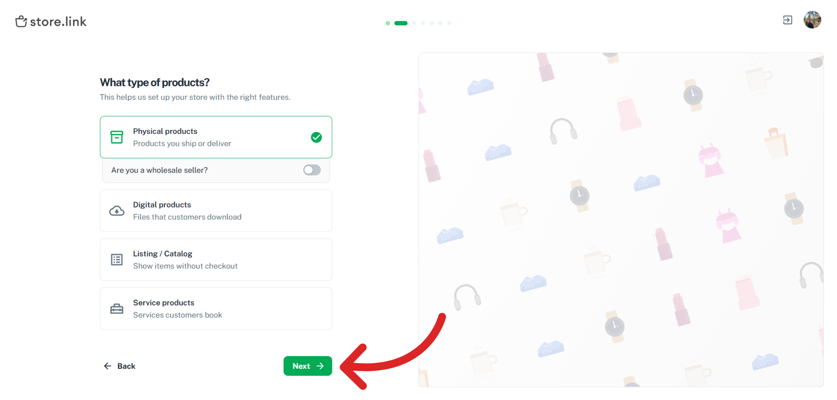Click the green checkmark on Physical products
Screen dimensions: 837x400
pos(316,137)
